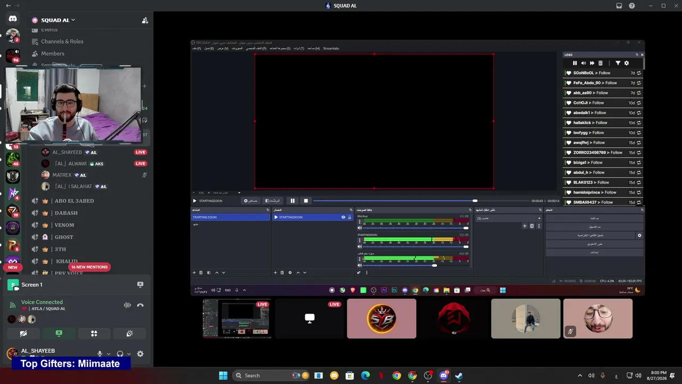Viewport: 682px width, 384px height.
Task: Skip the current alert in LOGS
Action: (592, 63)
